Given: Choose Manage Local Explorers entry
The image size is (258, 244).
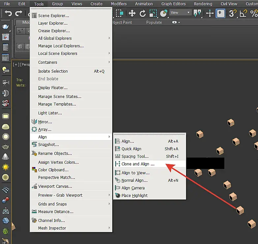Looking at the screenshot, I should [71, 46].
